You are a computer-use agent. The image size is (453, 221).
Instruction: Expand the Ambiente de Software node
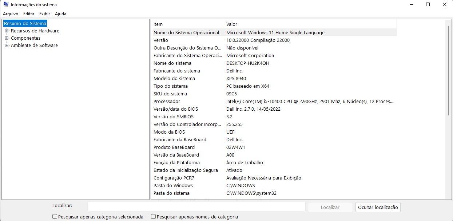(x=7, y=46)
